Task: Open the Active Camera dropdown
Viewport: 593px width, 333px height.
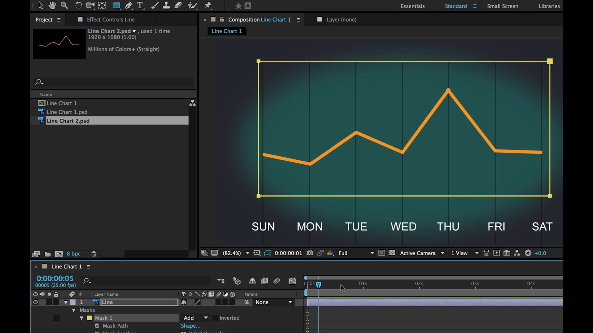Action: [x=422, y=253]
